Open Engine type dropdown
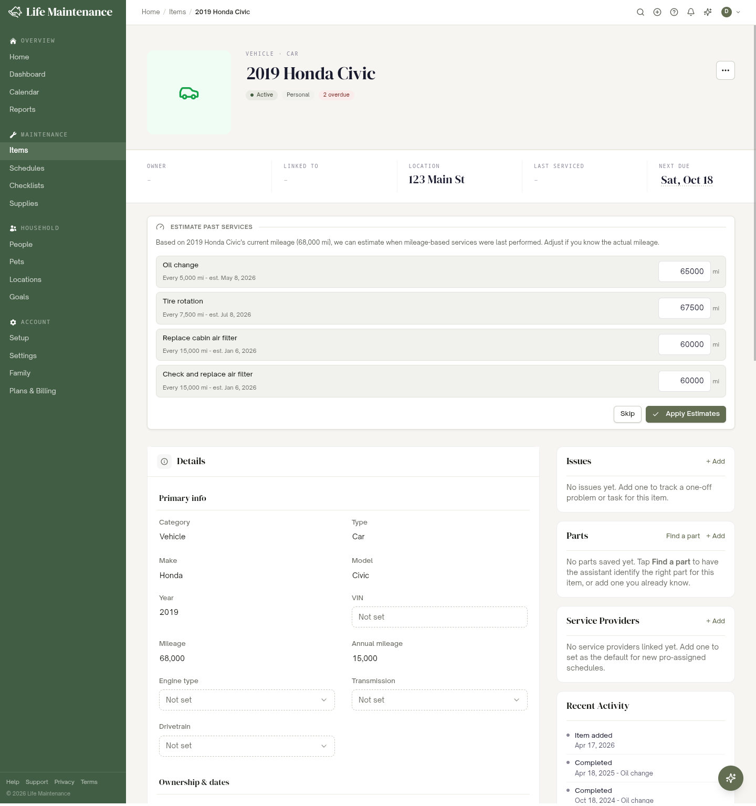 point(247,700)
